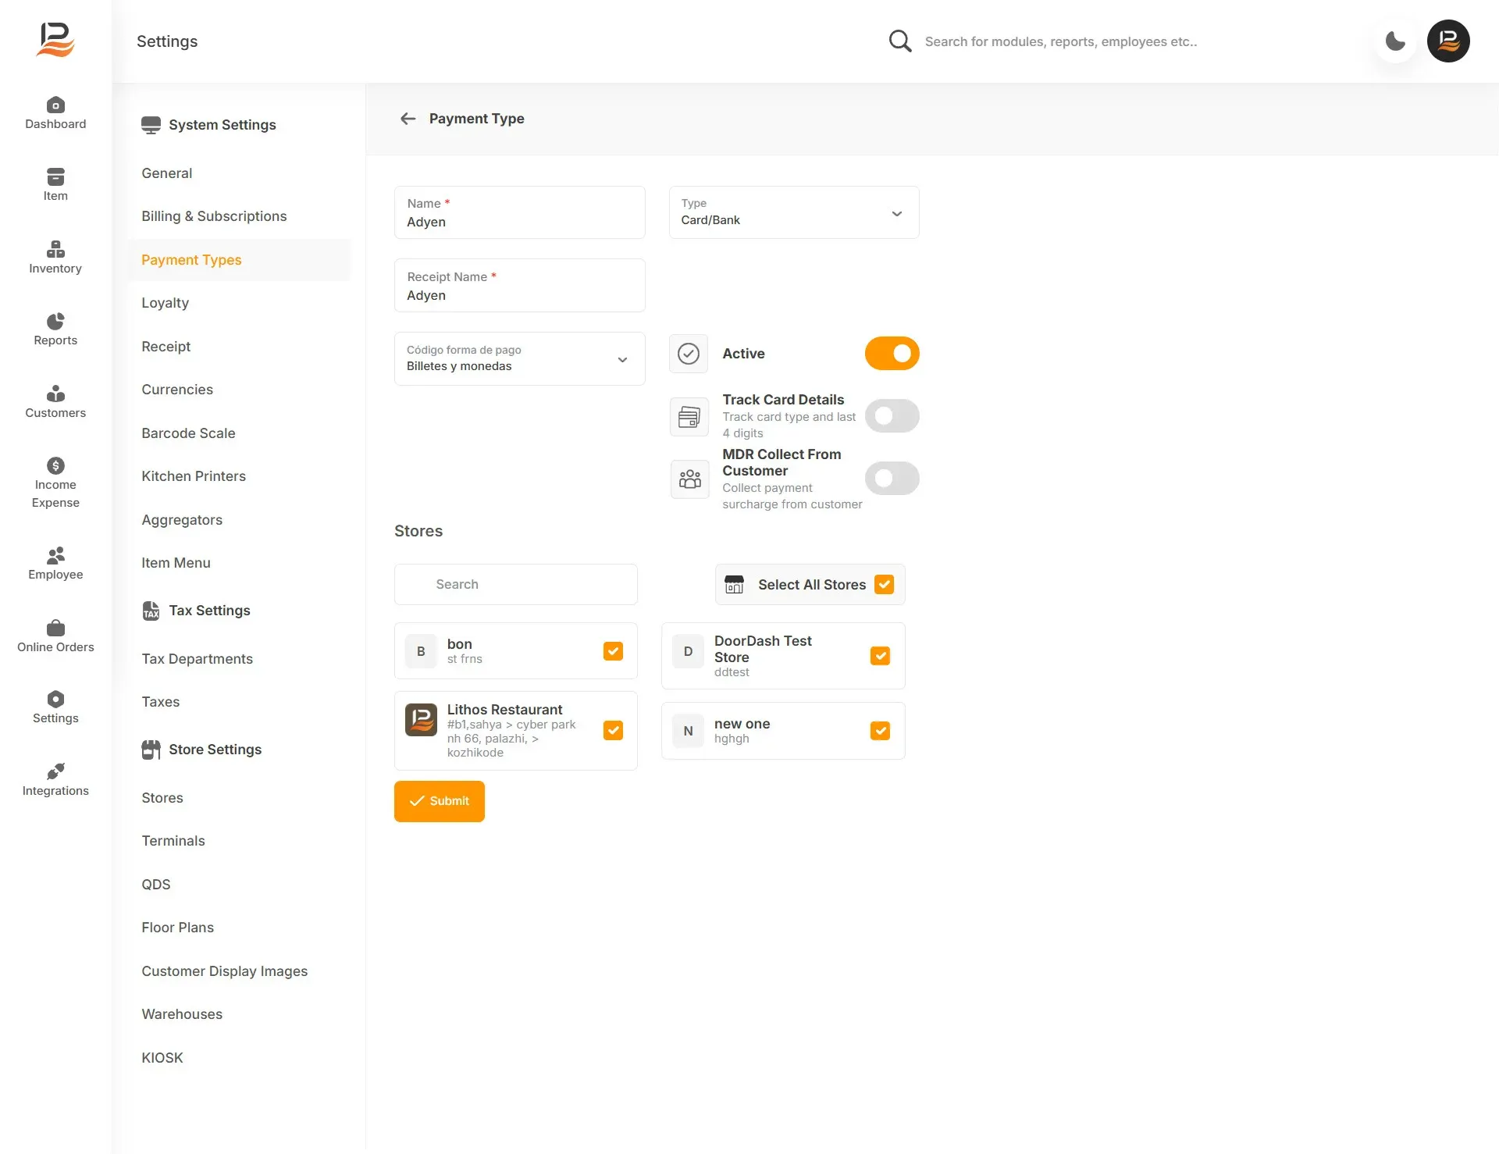Viewport: 1499px width, 1154px height.
Task: Open Floor Plans settings
Action: pos(177,928)
